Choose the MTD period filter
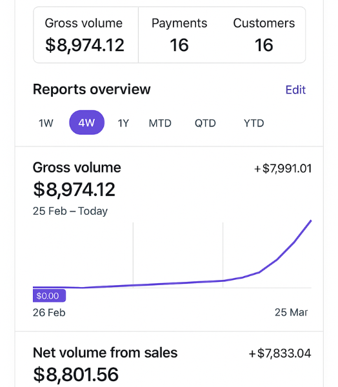This screenshot has height=387, width=338. 160,123
